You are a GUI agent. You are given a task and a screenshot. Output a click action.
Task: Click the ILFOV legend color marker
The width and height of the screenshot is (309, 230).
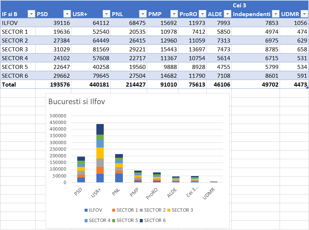[86, 210]
